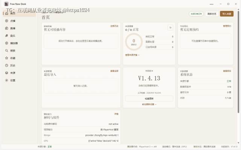The width and height of the screenshot is (241, 150).
Task: Click the 最近导入 card heading
Action: point(50,74)
